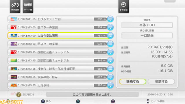
Task: Select the highlighted 大森寺拳法 program row
Action: click(x=59, y=36)
